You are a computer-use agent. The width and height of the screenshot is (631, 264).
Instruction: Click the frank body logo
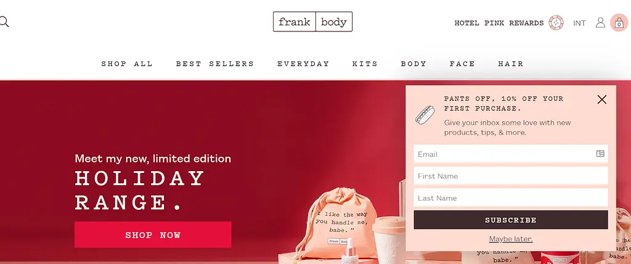tap(312, 22)
